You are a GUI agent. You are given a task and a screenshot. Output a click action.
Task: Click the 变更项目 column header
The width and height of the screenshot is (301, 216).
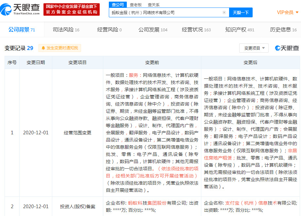click(77, 62)
